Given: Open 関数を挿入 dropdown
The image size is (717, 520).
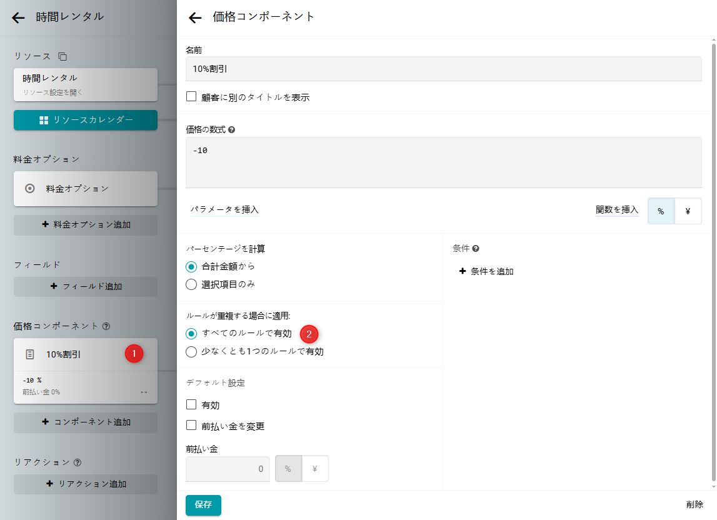Looking at the screenshot, I should click(x=617, y=210).
